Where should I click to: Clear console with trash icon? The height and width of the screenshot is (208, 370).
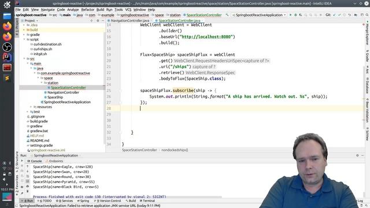[27, 191]
